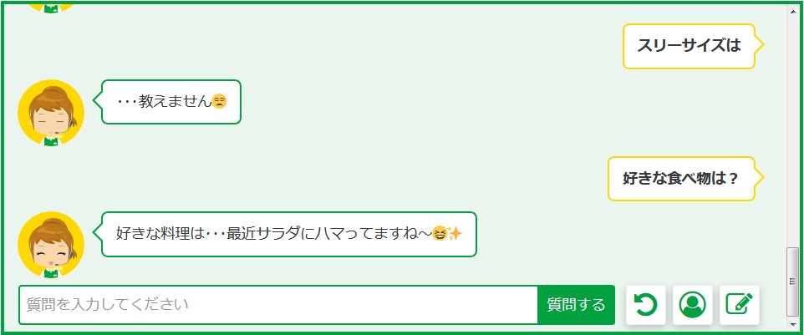Click the unamused emoji in 教えません bubble
Viewport: 804px width, 335px height.
click(220, 102)
